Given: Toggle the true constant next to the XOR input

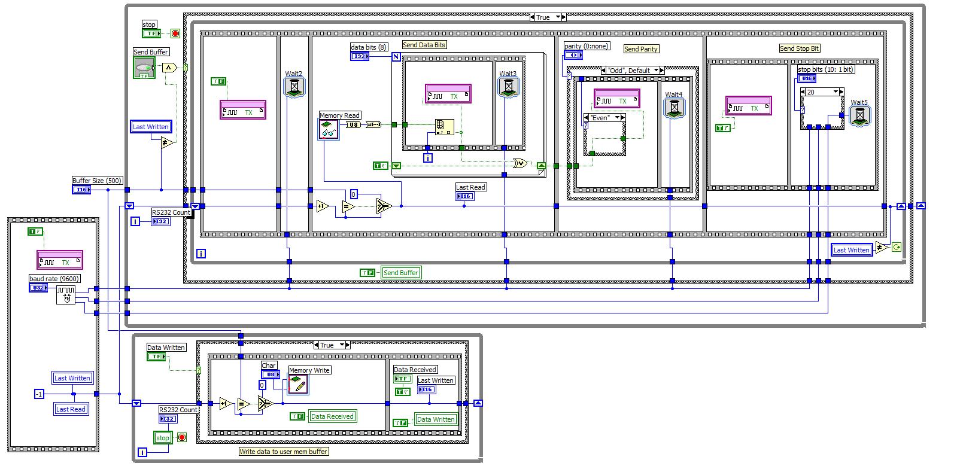Looking at the screenshot, I should (381, 166).
